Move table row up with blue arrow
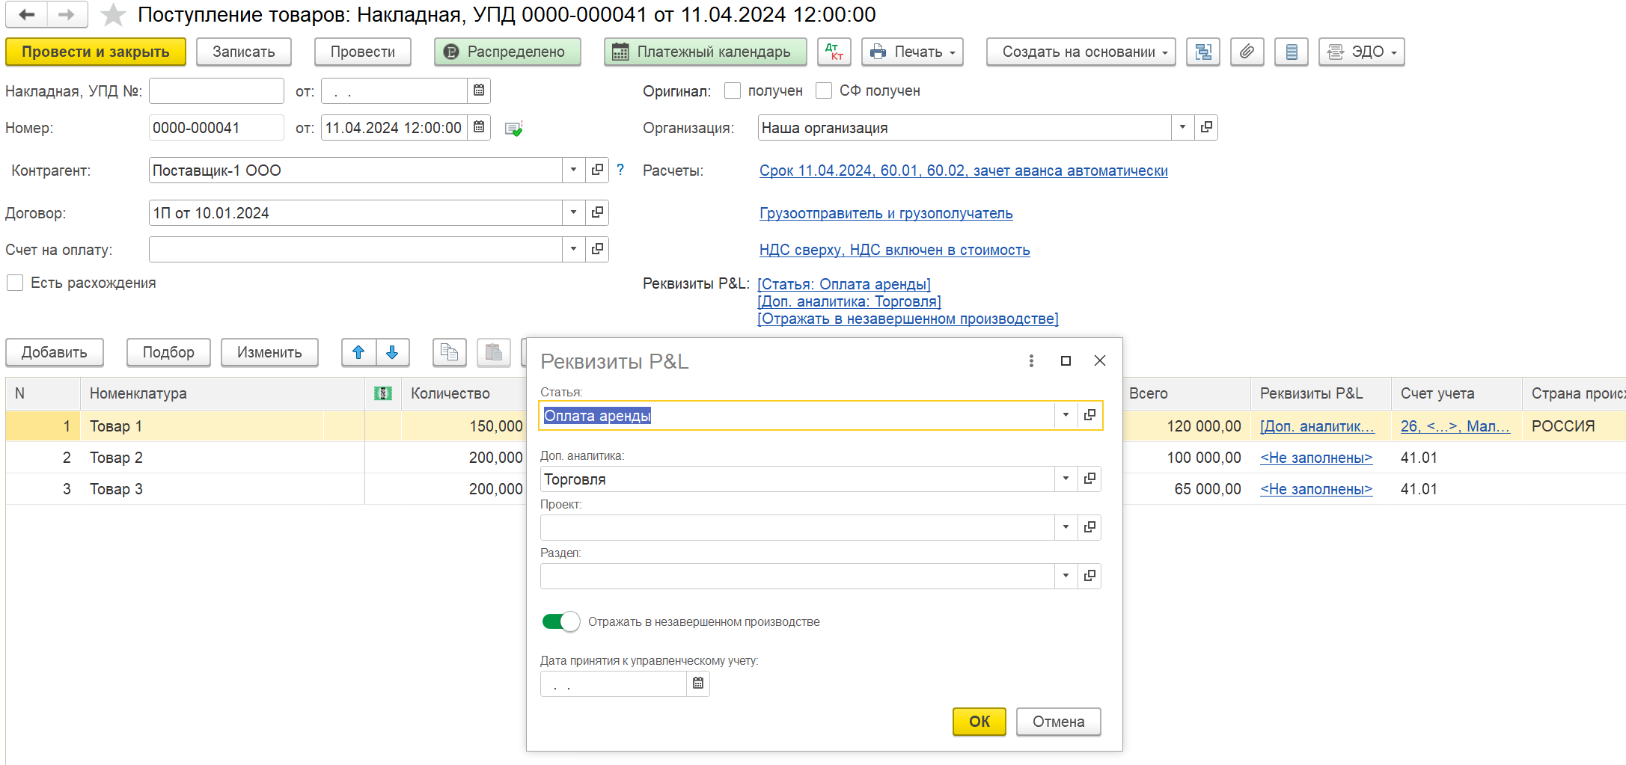This screenshot has height=765, width=1626. [358, 352]
